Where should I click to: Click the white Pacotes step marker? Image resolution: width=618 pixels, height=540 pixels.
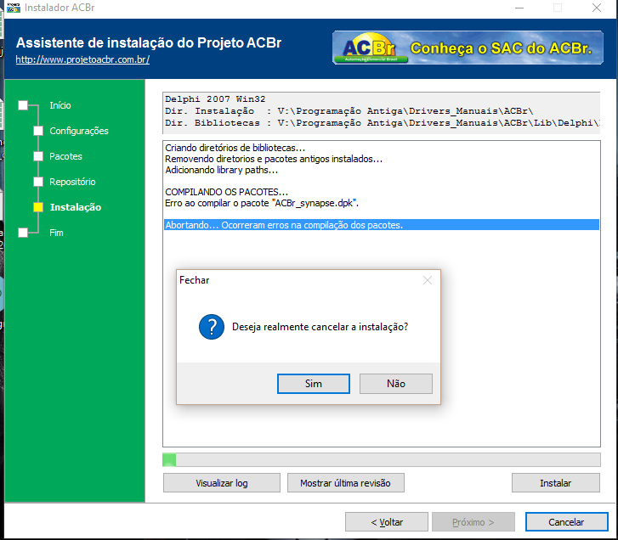point(38,156)
